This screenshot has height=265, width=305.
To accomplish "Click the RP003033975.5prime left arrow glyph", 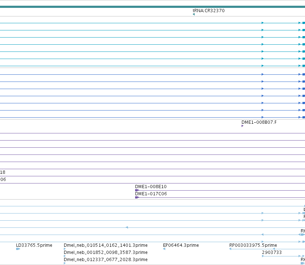I will point(230,249).
